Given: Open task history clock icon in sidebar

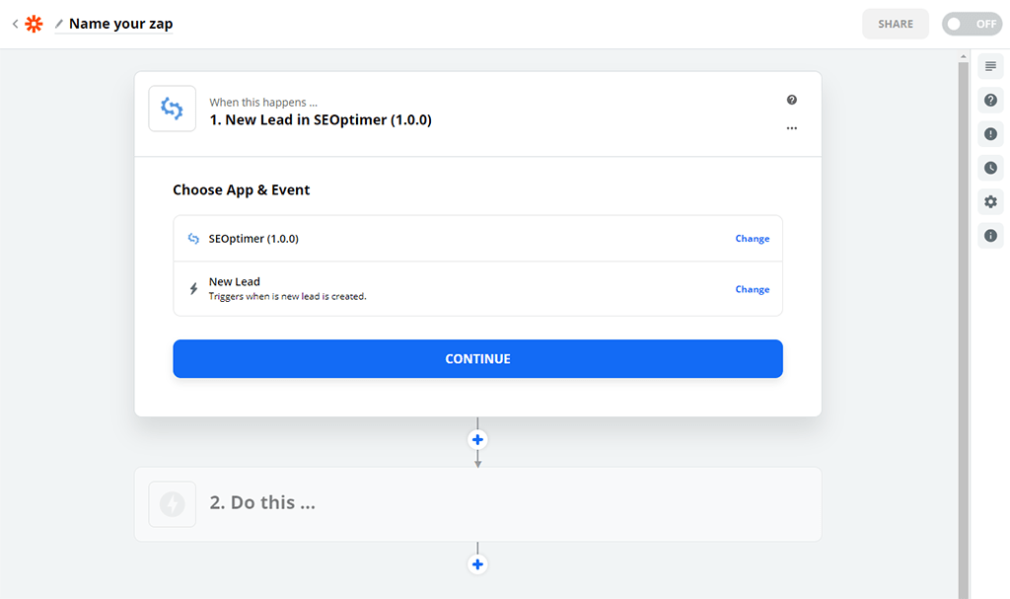Looking at the screenshot, I should pos(990,168).
